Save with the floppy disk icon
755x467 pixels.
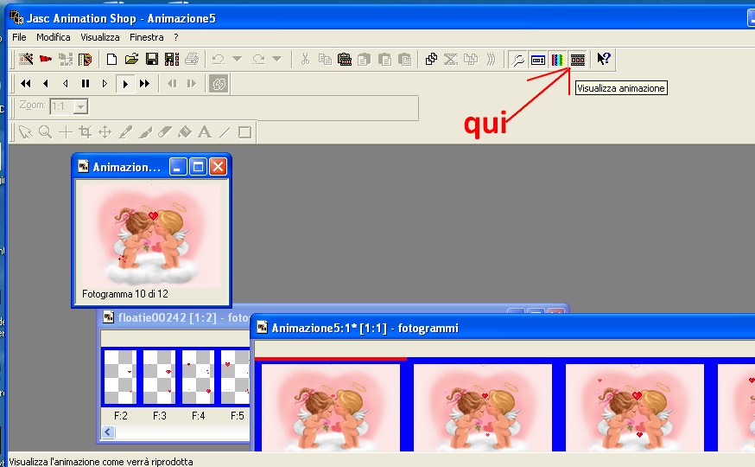click(152, 60)
